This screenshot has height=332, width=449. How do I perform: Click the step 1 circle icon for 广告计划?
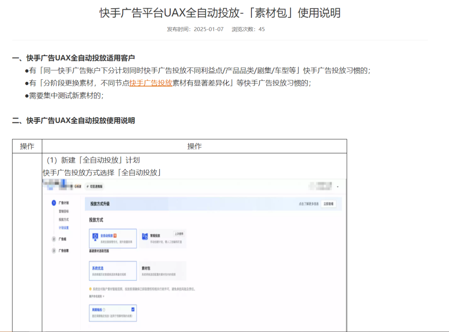click(x=54, y=203)
